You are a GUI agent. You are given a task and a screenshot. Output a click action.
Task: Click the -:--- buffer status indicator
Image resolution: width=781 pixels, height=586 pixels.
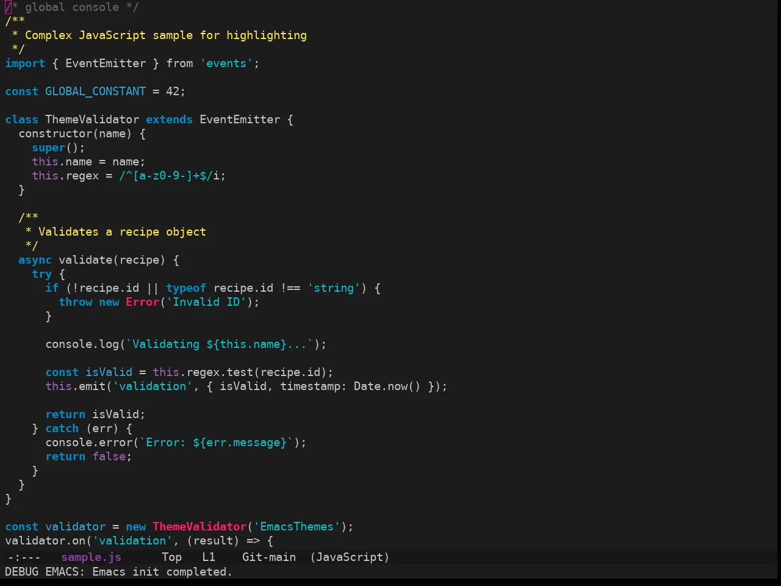tap(24, 557)
